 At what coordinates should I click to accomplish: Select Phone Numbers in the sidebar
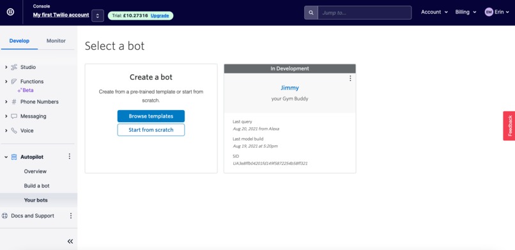40,102
